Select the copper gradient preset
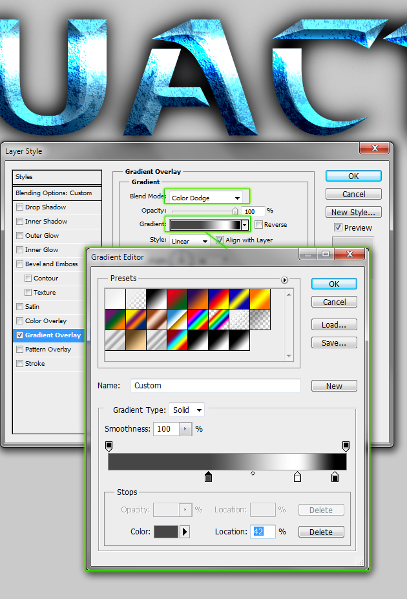407x599 pixels. pos(156,319)
